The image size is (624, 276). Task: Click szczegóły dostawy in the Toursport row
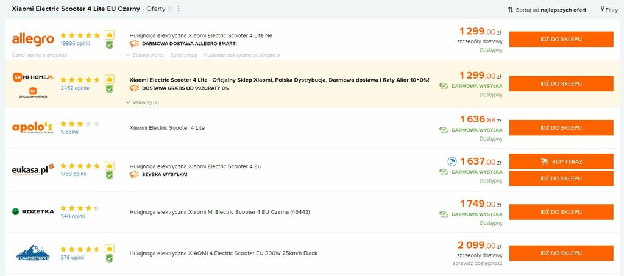click(480, 255)
